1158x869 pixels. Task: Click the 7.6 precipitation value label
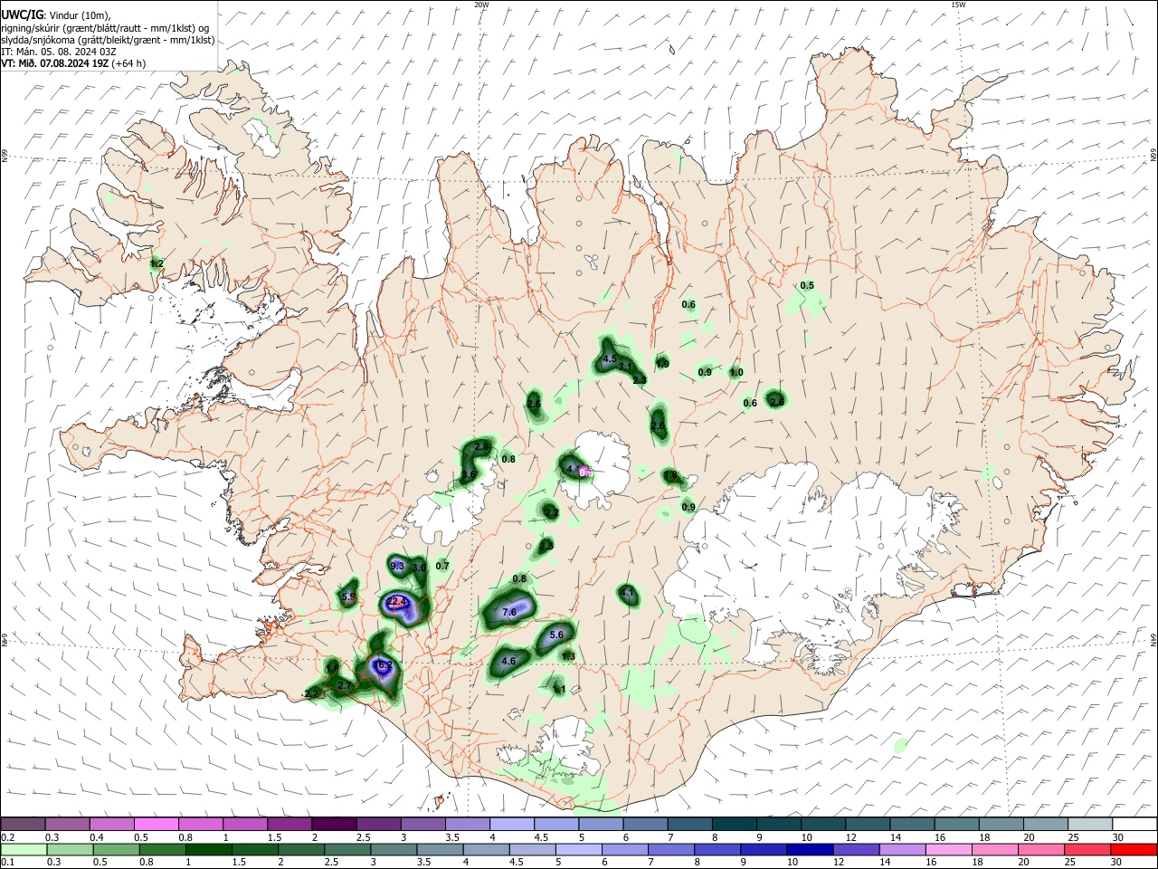point(509,613)
